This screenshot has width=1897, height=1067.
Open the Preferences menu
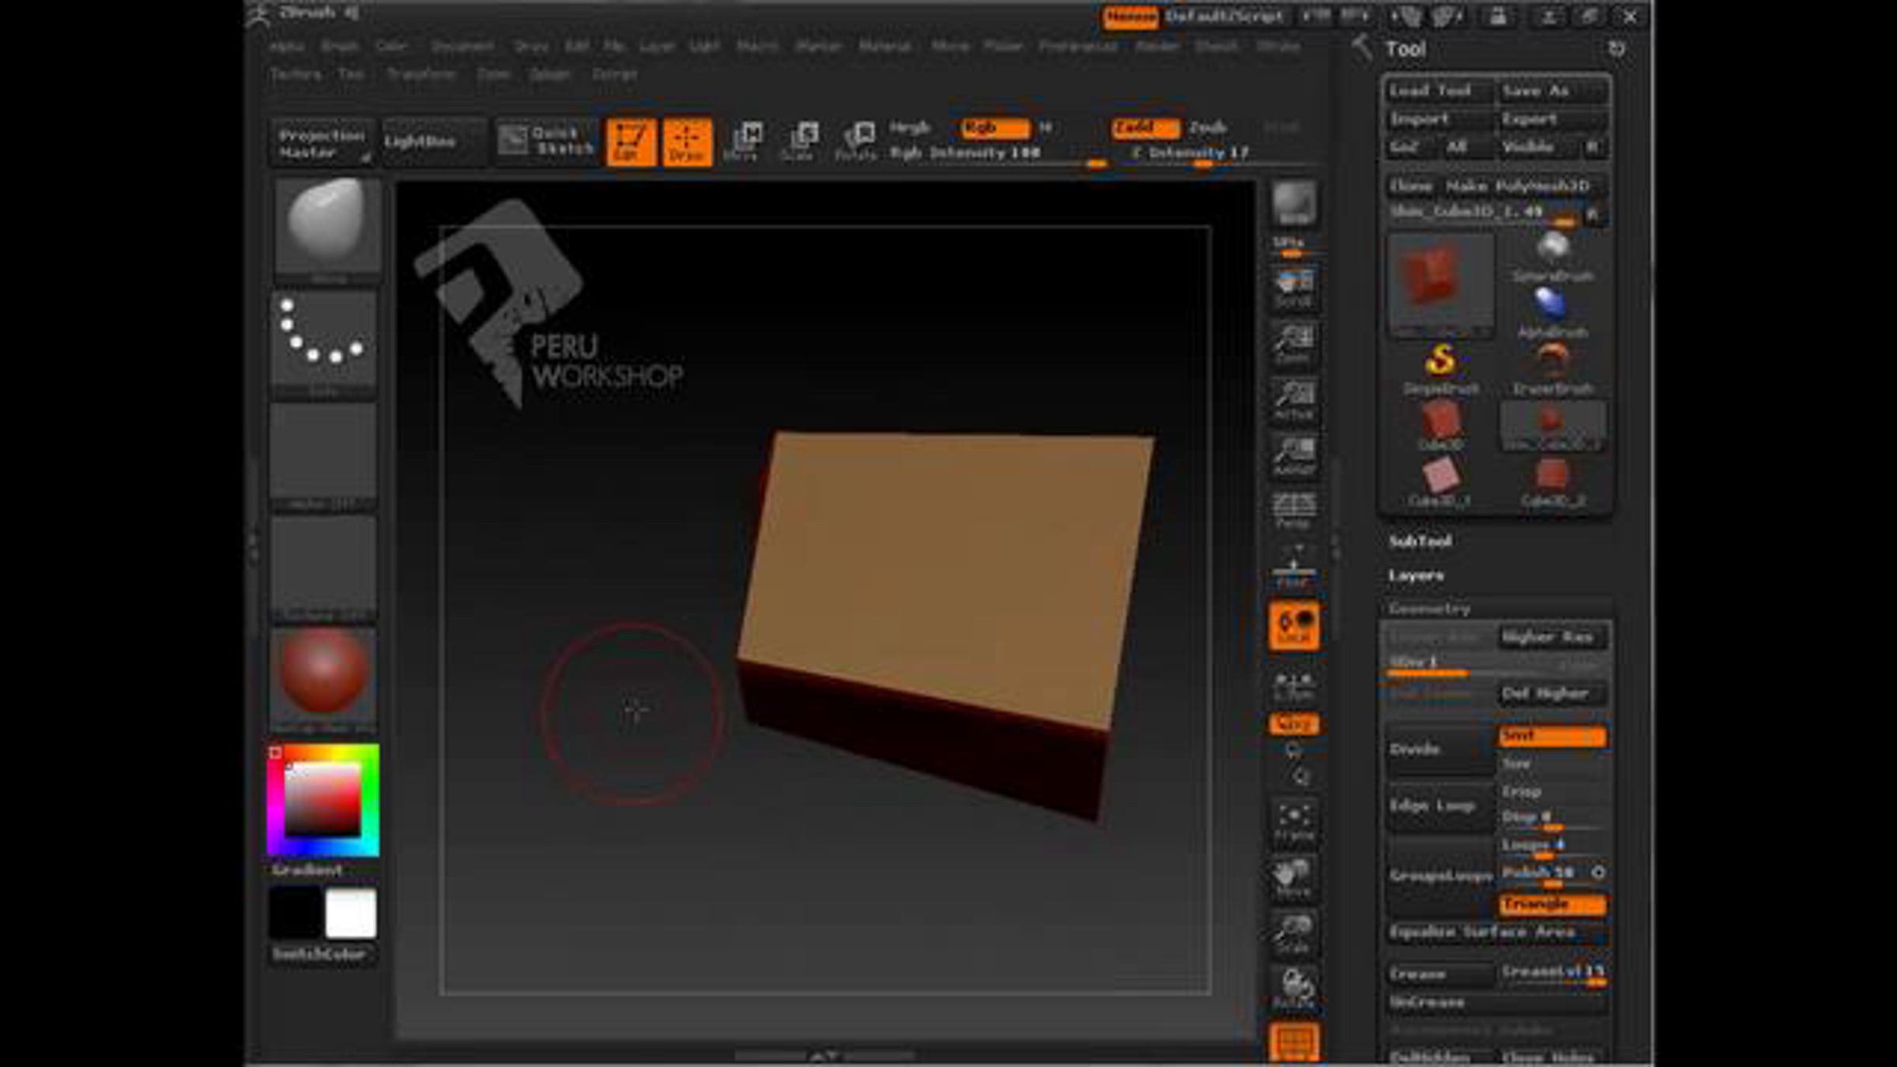point(1078,47)
